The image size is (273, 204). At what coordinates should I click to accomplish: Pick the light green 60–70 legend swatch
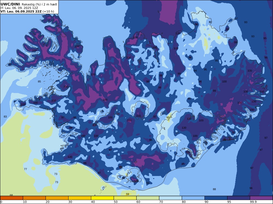point(148,198)
